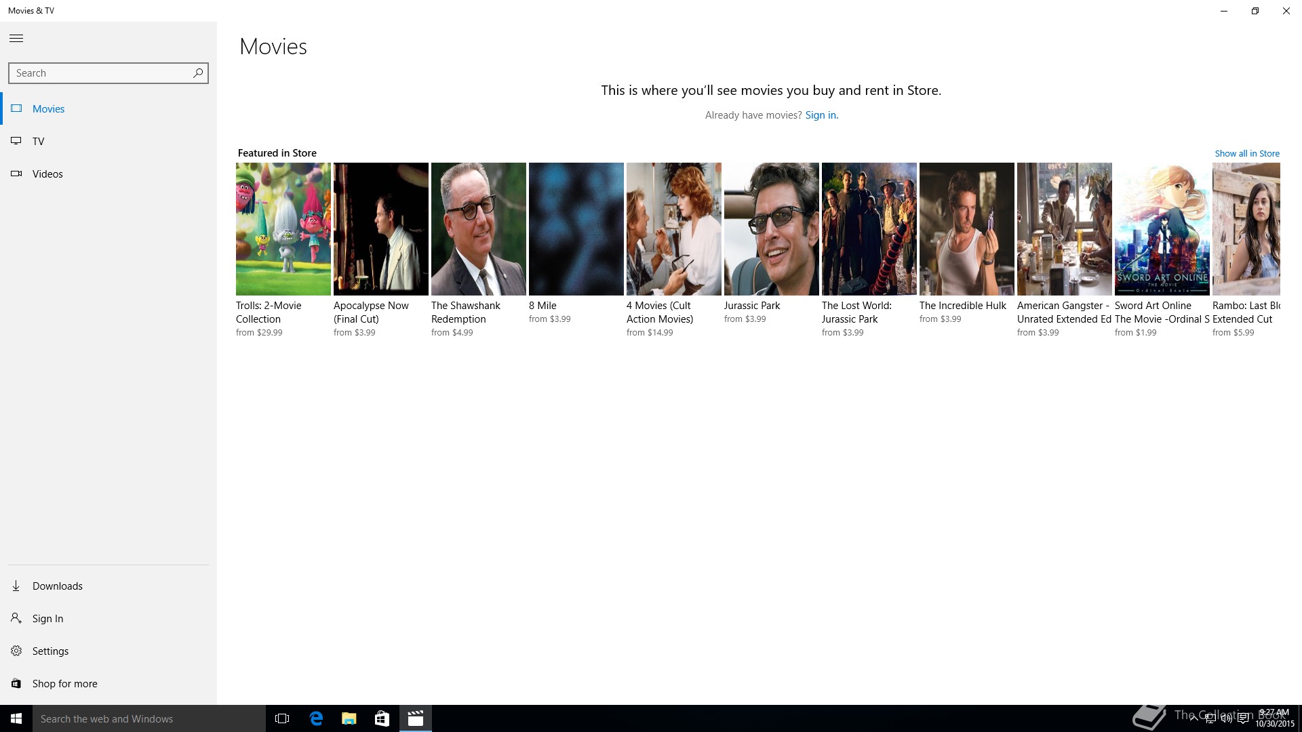
Task: Click the Movies sidebar icon
Action: [16, 108]
